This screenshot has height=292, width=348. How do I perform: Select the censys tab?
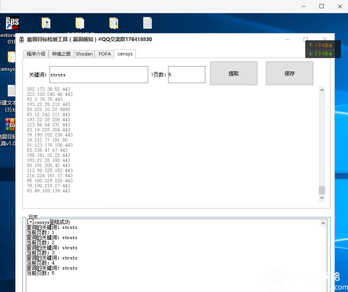(125, 54)
